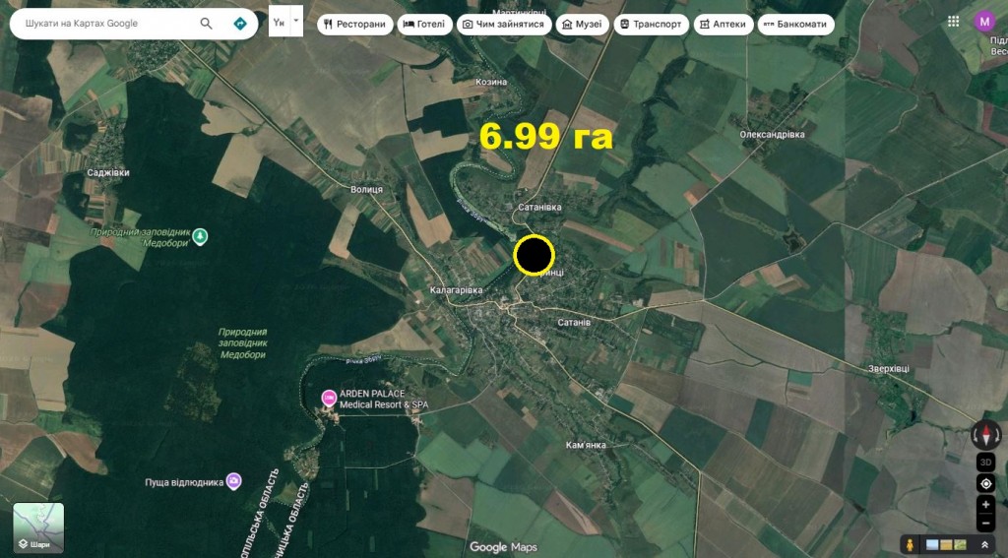Open directions with the blue arrow icon
1008x558 pixels.
pyautogui.click(x=240, y=24)
